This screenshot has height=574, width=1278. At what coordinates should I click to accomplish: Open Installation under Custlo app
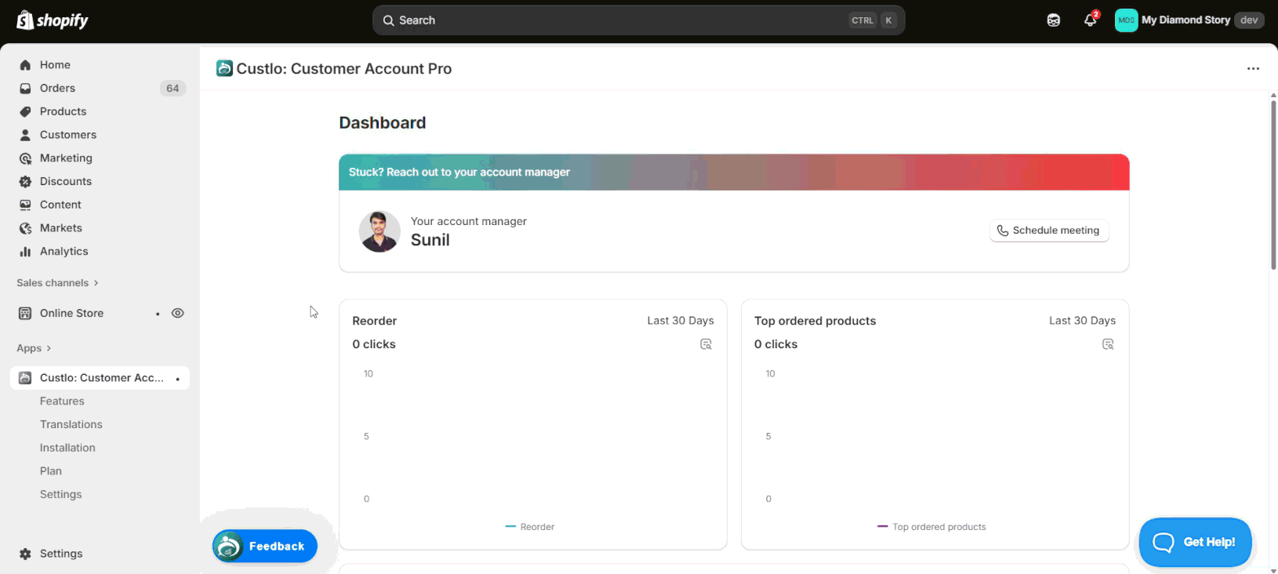coord(67,448)
